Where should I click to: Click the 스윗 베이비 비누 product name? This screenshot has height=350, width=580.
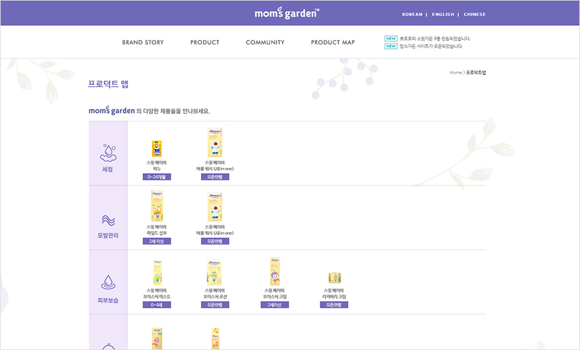157,165
